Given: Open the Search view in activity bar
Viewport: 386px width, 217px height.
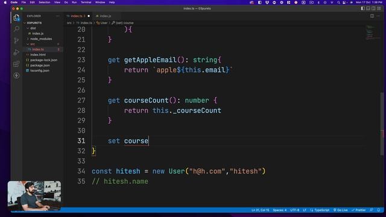Looking at the screenshot, I should click(x=16, y=29).
